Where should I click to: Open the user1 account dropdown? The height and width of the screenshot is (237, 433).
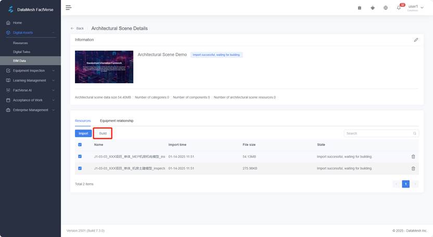point(415,7)
